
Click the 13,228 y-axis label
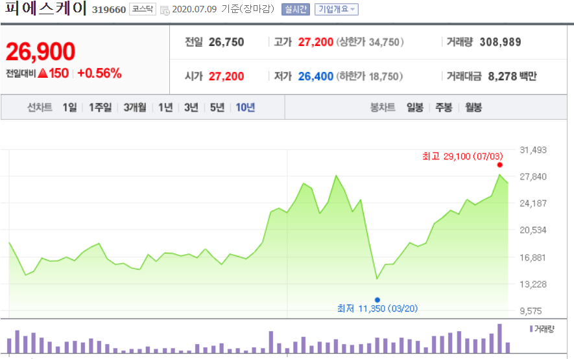(533, 284)
